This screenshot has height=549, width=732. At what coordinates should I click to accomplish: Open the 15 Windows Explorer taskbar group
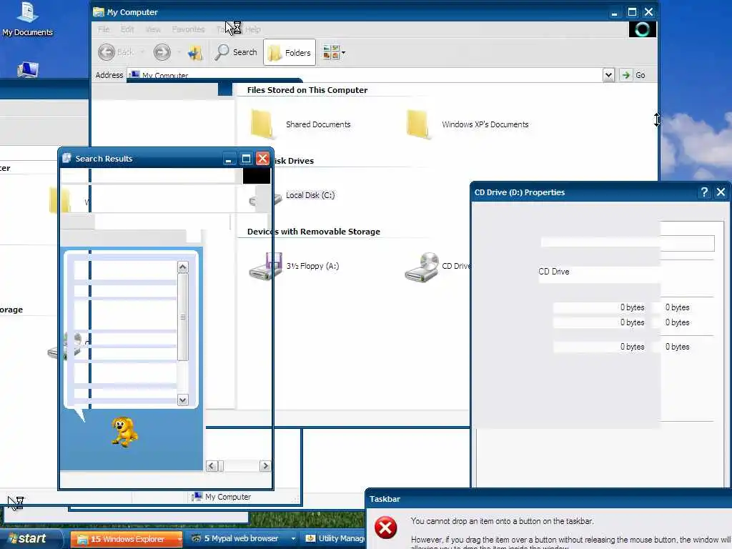[x=127, y=539]
